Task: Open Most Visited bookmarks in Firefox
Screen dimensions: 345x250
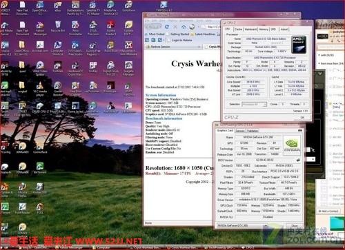Action: [155, 34]
